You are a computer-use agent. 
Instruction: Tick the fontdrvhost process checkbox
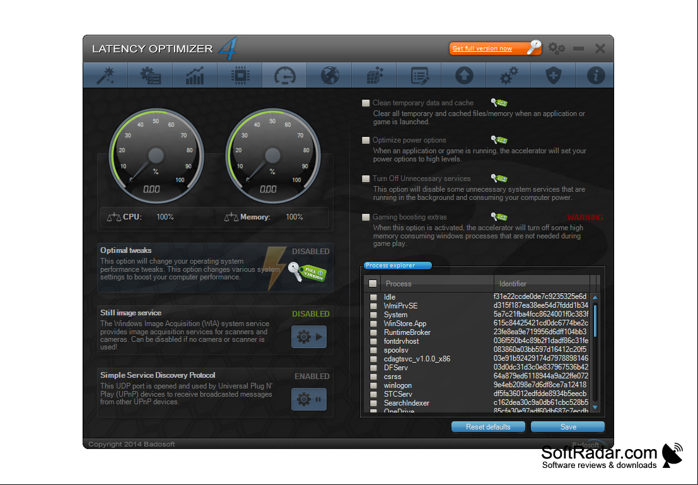click(373, 342)
